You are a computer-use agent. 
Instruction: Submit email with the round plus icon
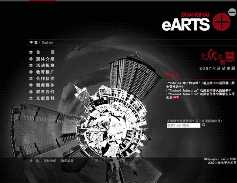[204, 125]
